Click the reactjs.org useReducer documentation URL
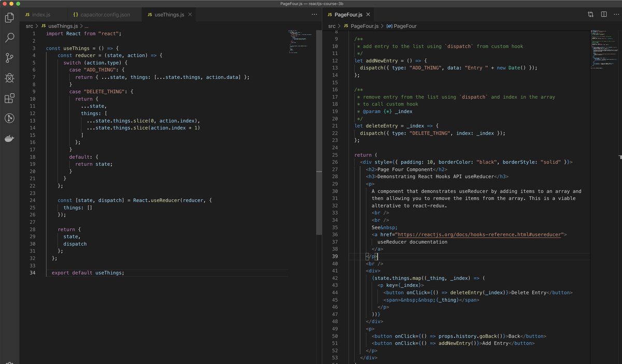The width and height of the screenshot is (622, 364). (x=479, y=235)
